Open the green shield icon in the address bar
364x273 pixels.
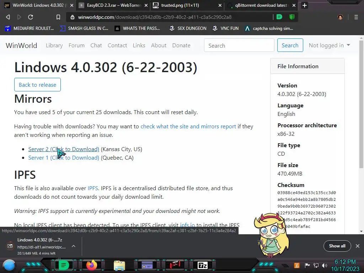tap(292, 17)
